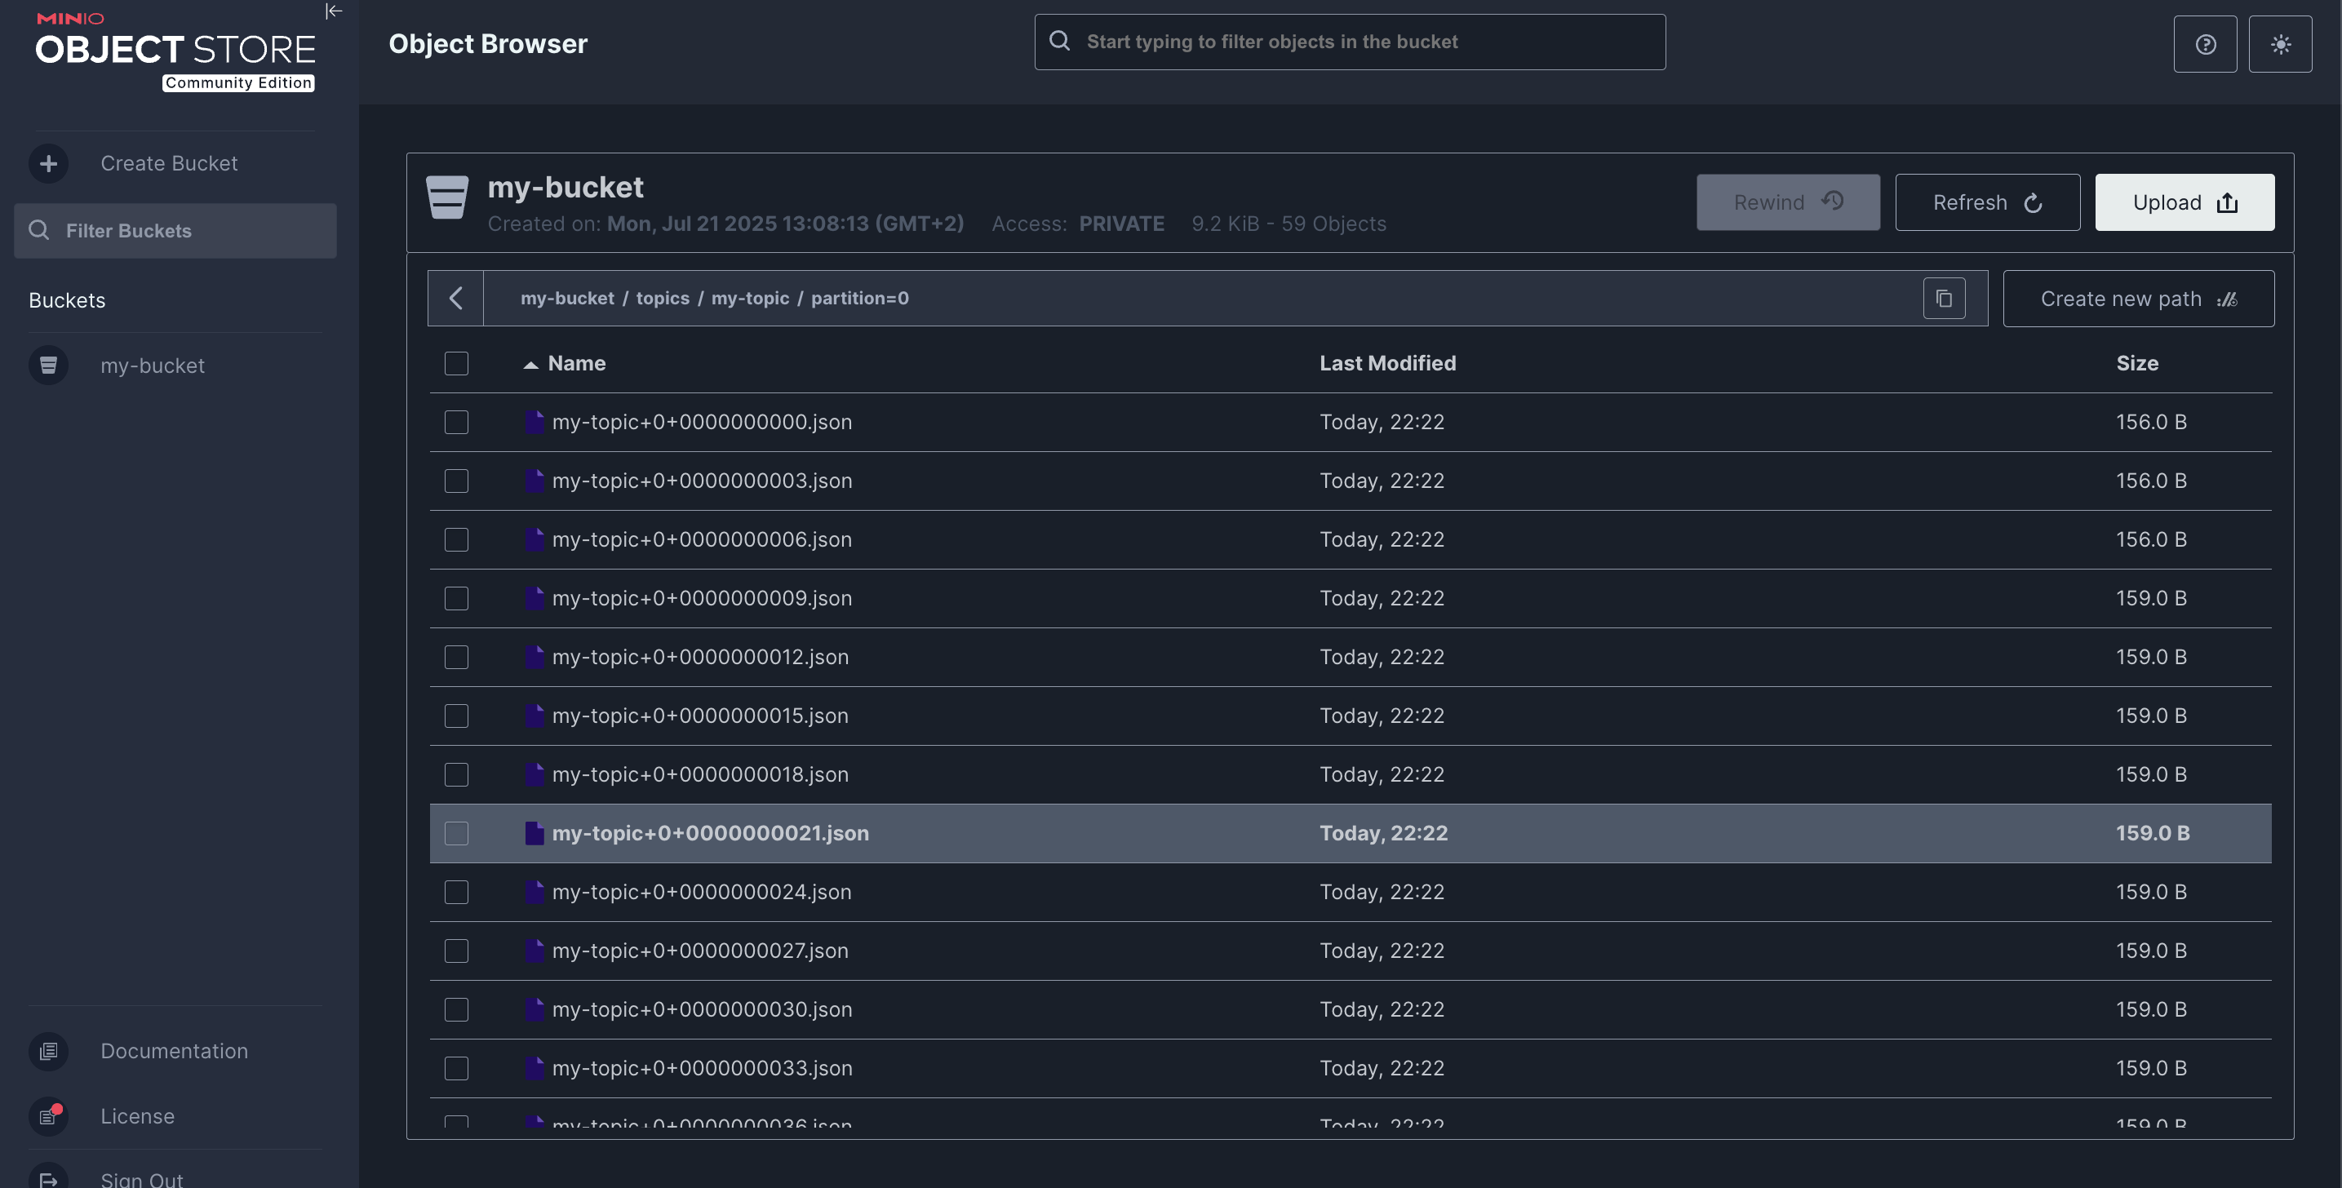Open my-topic+0+0000000033.json
This screenshot has width=2342, height=1188.
(702, 1068)
